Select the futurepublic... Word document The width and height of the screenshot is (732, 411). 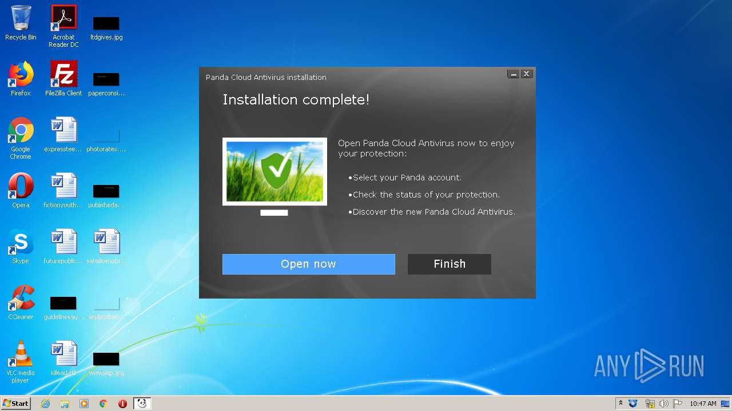click(63, 247)
